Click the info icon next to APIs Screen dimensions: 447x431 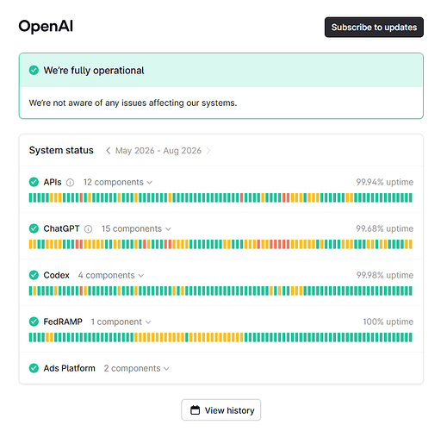click(70, 183)
